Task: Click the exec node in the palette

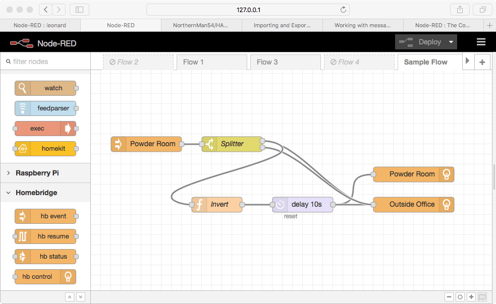Action: click(x=45, y=129)
